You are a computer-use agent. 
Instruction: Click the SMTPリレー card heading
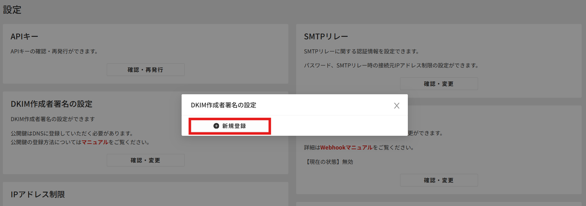[326, 37]
